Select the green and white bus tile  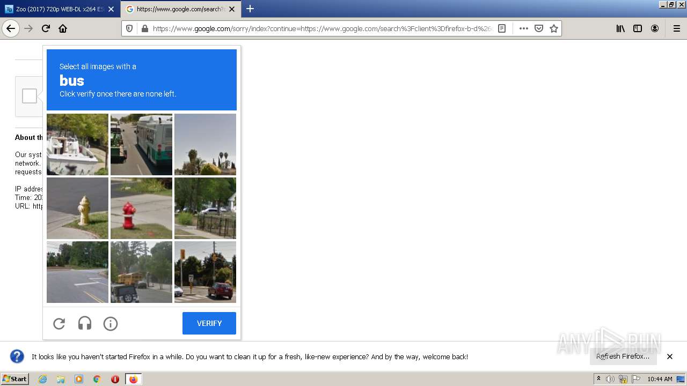[x=141, y=144]
